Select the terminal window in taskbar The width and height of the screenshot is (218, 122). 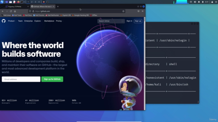(48, 2)
